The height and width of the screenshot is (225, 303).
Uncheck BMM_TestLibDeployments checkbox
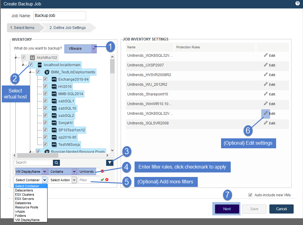click(38, 72)
